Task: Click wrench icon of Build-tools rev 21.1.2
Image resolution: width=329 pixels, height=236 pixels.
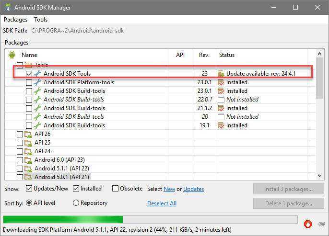Action: (x=37, y=108)
